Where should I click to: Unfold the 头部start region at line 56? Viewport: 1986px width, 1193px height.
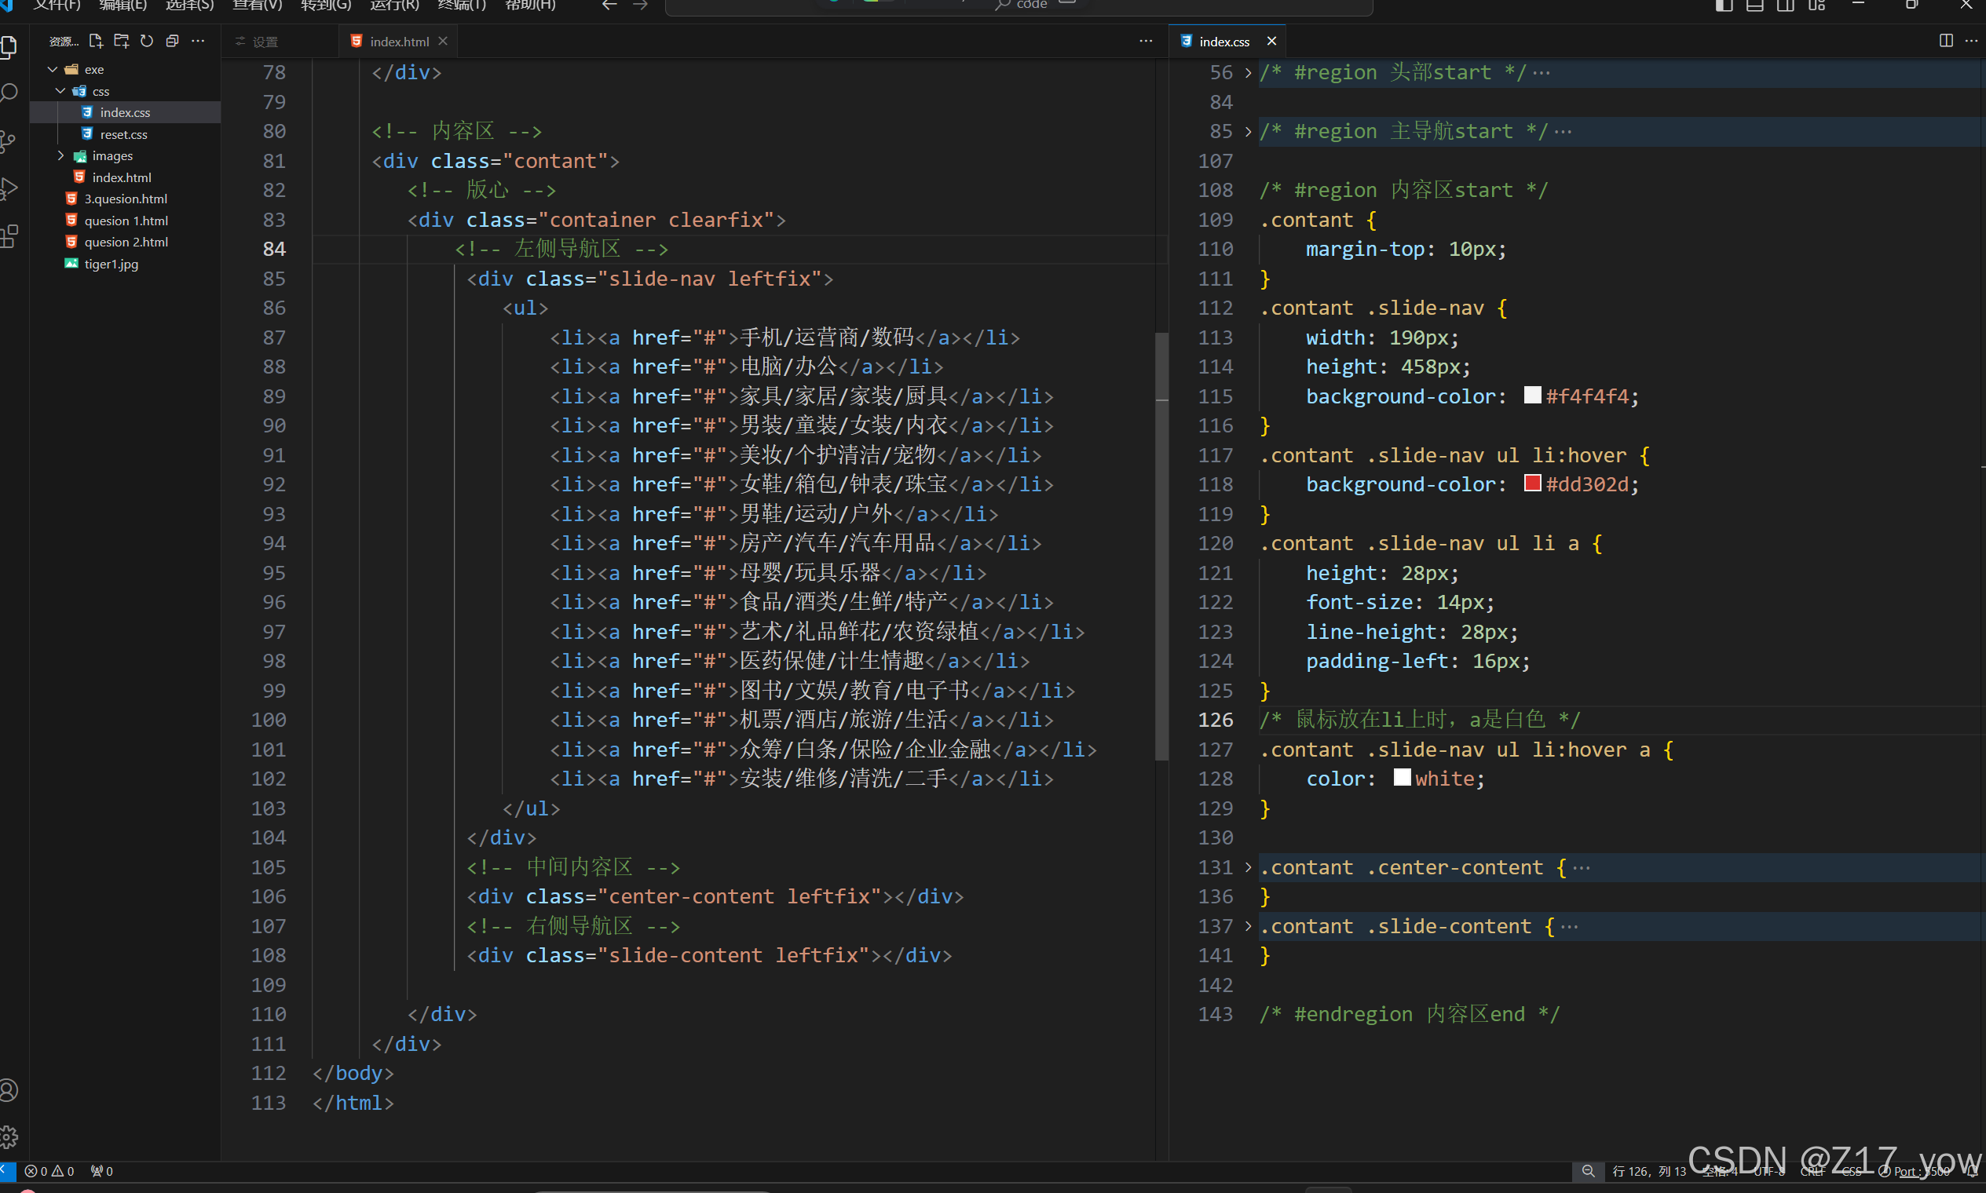tap(1248, 73)
